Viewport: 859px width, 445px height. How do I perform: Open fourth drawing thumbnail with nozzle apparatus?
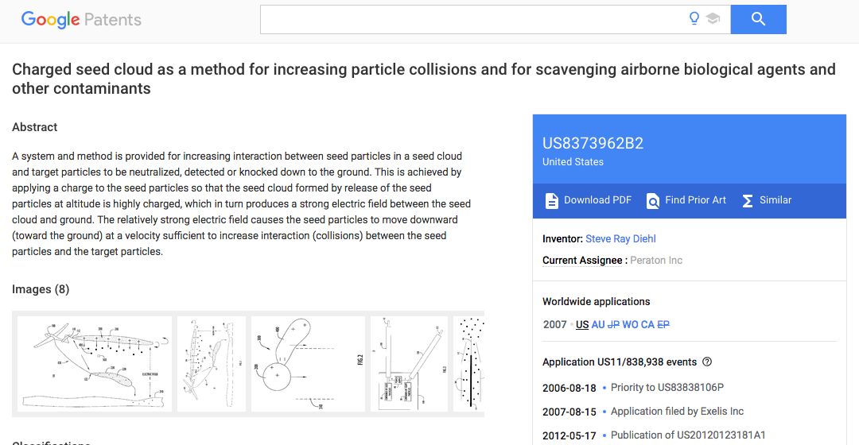(x=410, y=364)
